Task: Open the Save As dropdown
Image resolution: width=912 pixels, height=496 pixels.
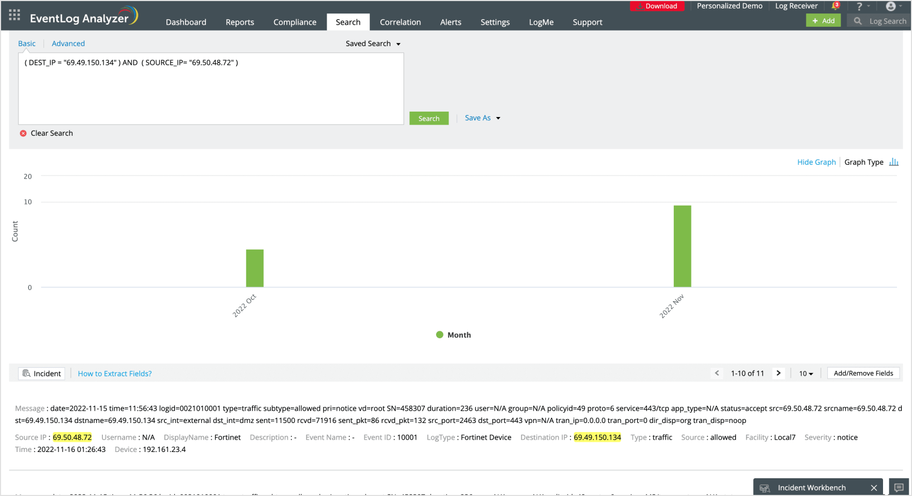Action: coord(482,118)
